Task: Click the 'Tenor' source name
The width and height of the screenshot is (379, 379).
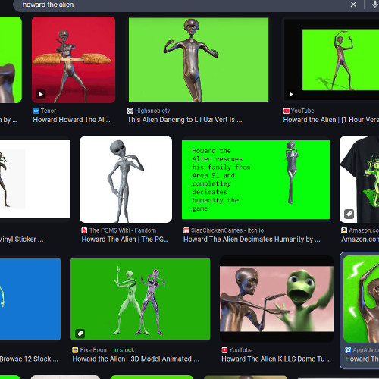Action: click(x=49, y=111)
